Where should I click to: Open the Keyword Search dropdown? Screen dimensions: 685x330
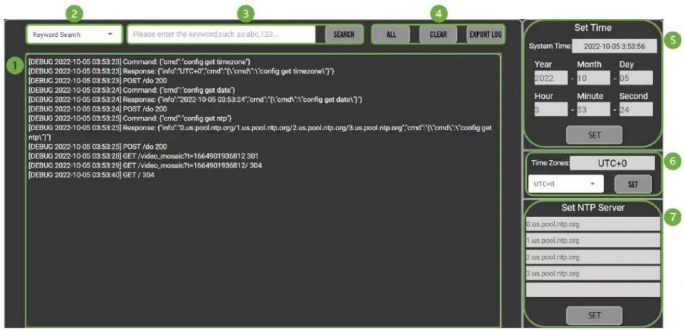point(74,35)
